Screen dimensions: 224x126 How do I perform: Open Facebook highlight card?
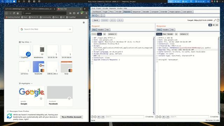point(60,96)
